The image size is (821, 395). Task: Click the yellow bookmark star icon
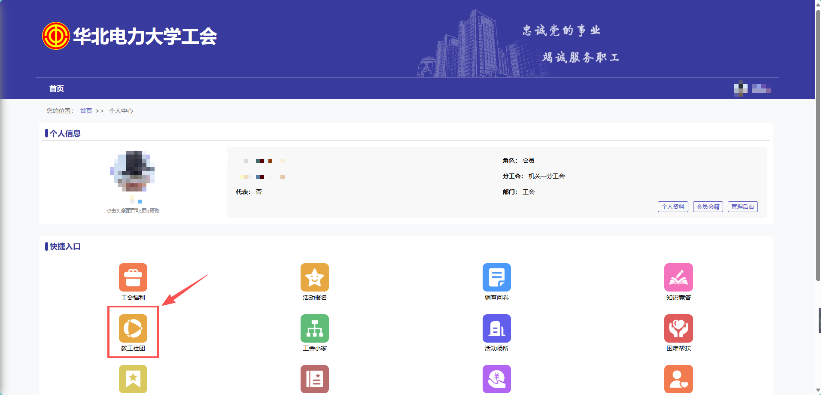(133, 379)
